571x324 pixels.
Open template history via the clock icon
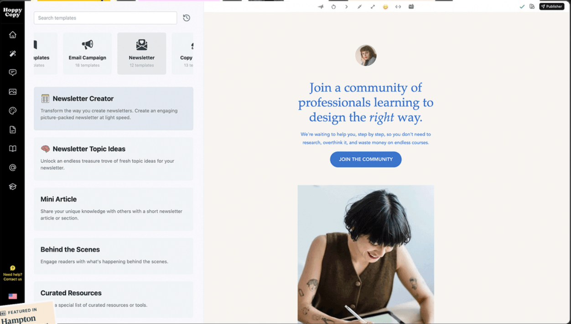(187, 18)
